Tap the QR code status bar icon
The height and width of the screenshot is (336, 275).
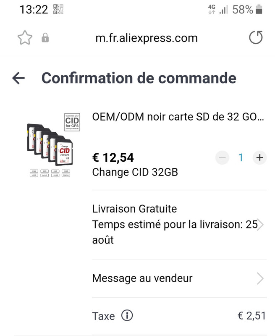(x=58, y=9)
